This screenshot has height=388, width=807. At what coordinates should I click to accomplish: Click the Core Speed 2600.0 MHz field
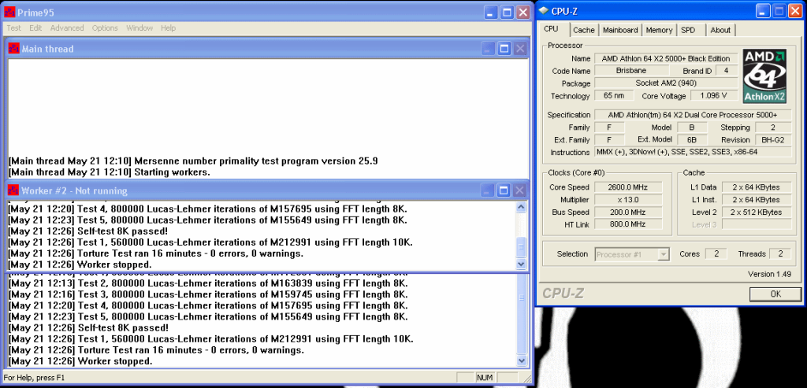(x=628, y=187)
